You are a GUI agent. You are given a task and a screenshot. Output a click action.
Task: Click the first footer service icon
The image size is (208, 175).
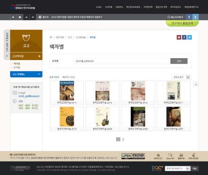[158, 156]
